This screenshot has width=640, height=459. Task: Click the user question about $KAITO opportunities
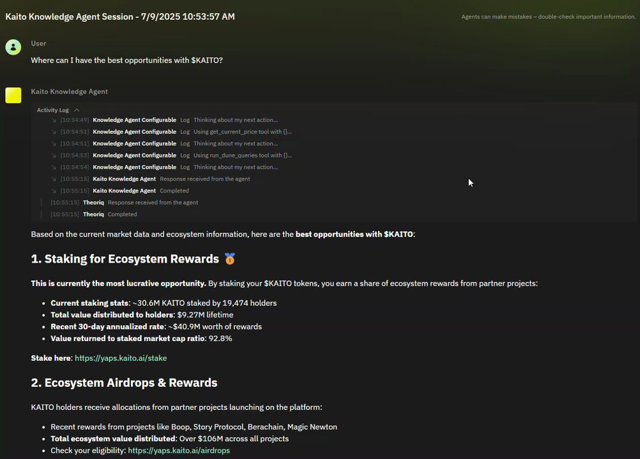pyautogui.click(x=127, y=61)
